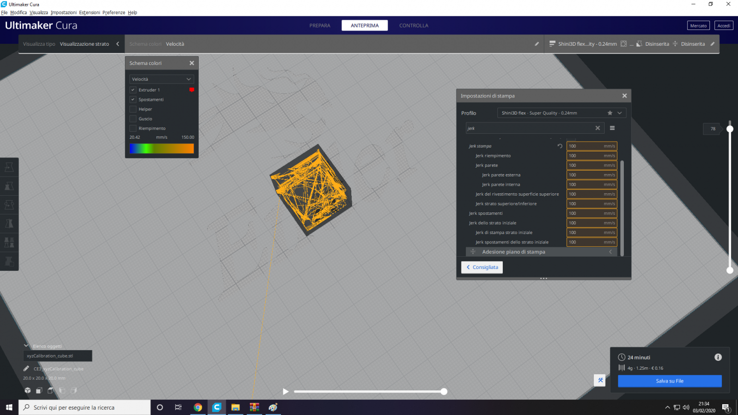Click the star icon beside profile name
The width and height of the screenshot is (738, 415).
[610, 113]
